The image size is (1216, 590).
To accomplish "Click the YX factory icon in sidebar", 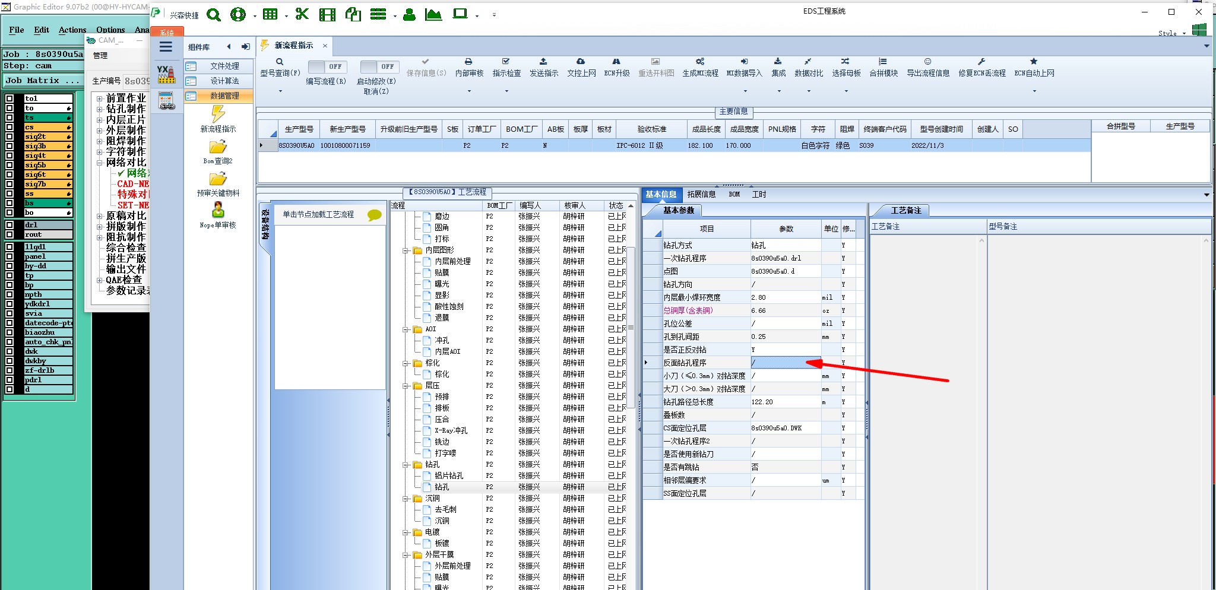I will [166, 74].
